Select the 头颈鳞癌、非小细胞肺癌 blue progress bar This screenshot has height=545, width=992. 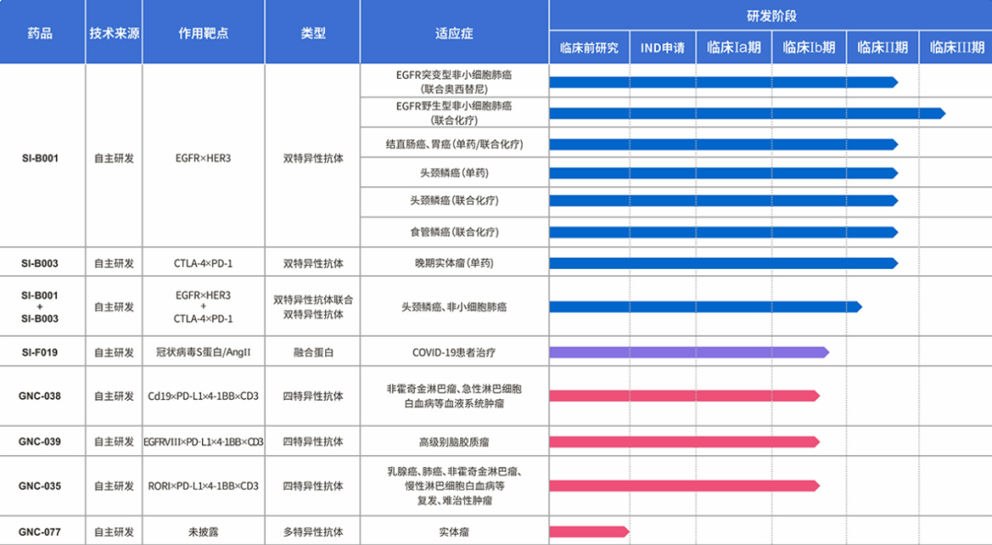[705, 306]
